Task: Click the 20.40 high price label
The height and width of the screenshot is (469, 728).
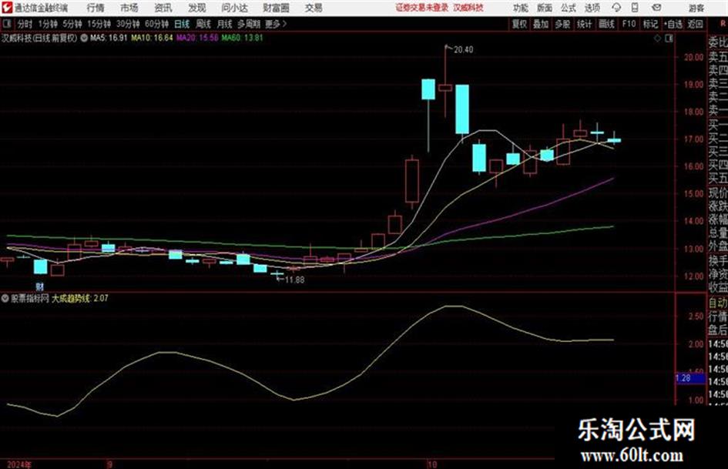Action: pos(463,49)
